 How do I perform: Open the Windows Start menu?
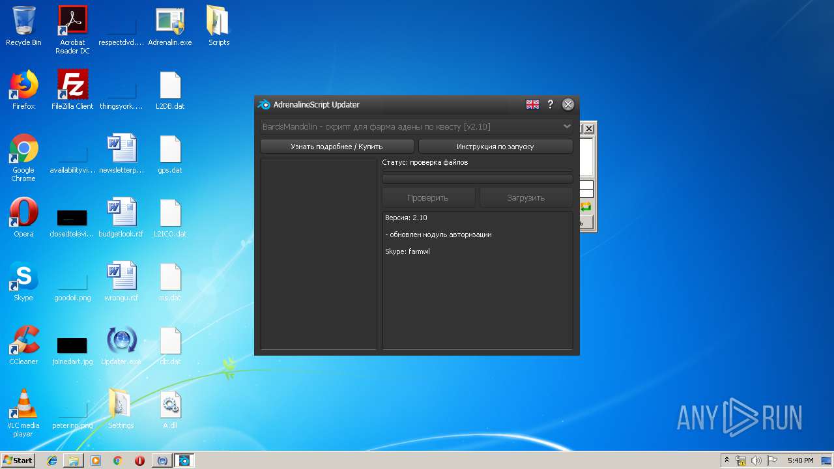coord(18,460)
